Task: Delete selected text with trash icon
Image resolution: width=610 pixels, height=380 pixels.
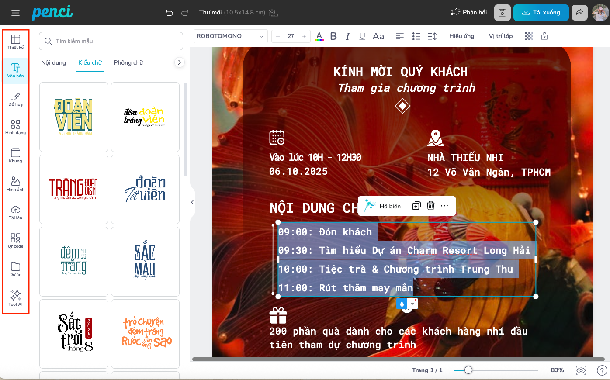Action: [430, 206]
